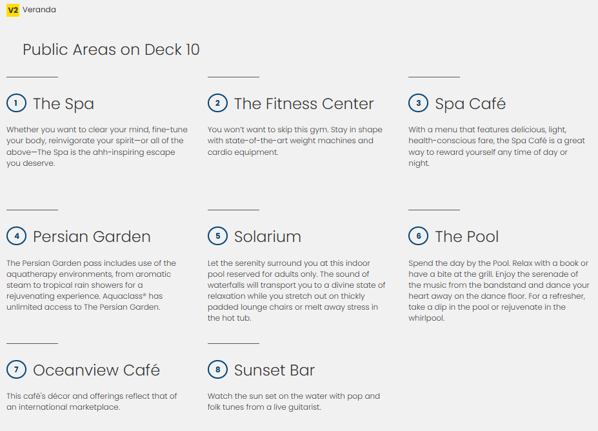Open the Spa Café heading
Image resolution: width=598 pixels, height=431 pixels.
tap(470, 104)
